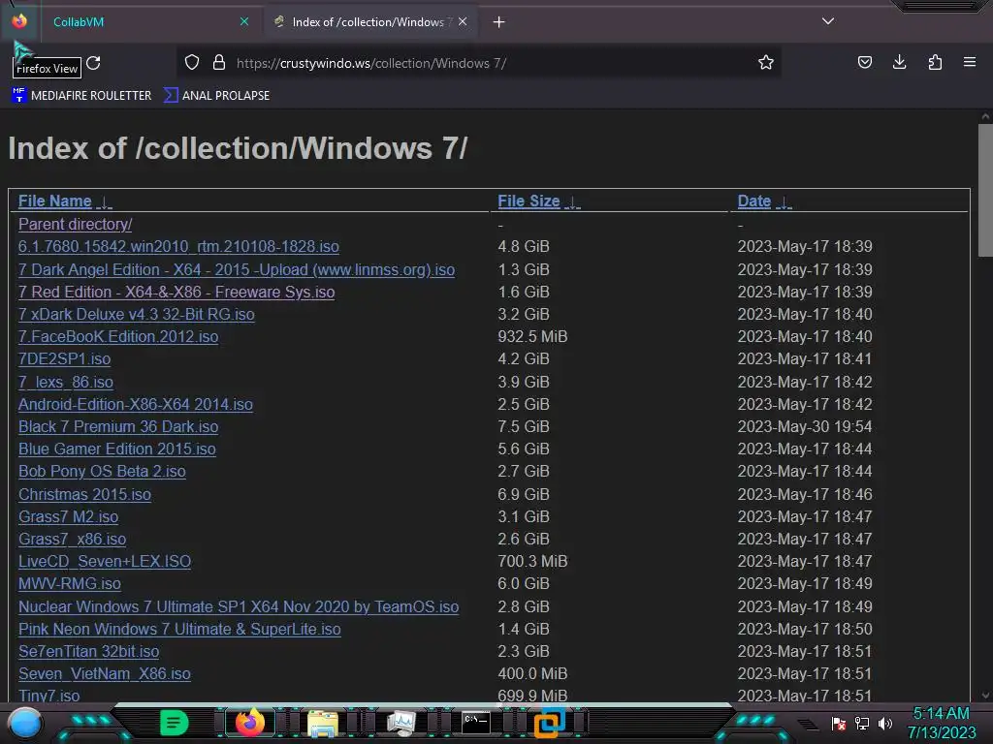Viewport: 993px width, 744px height.
Task: Open LiveCD_Seven+LEX.ISO link
Action: (105, 561)
